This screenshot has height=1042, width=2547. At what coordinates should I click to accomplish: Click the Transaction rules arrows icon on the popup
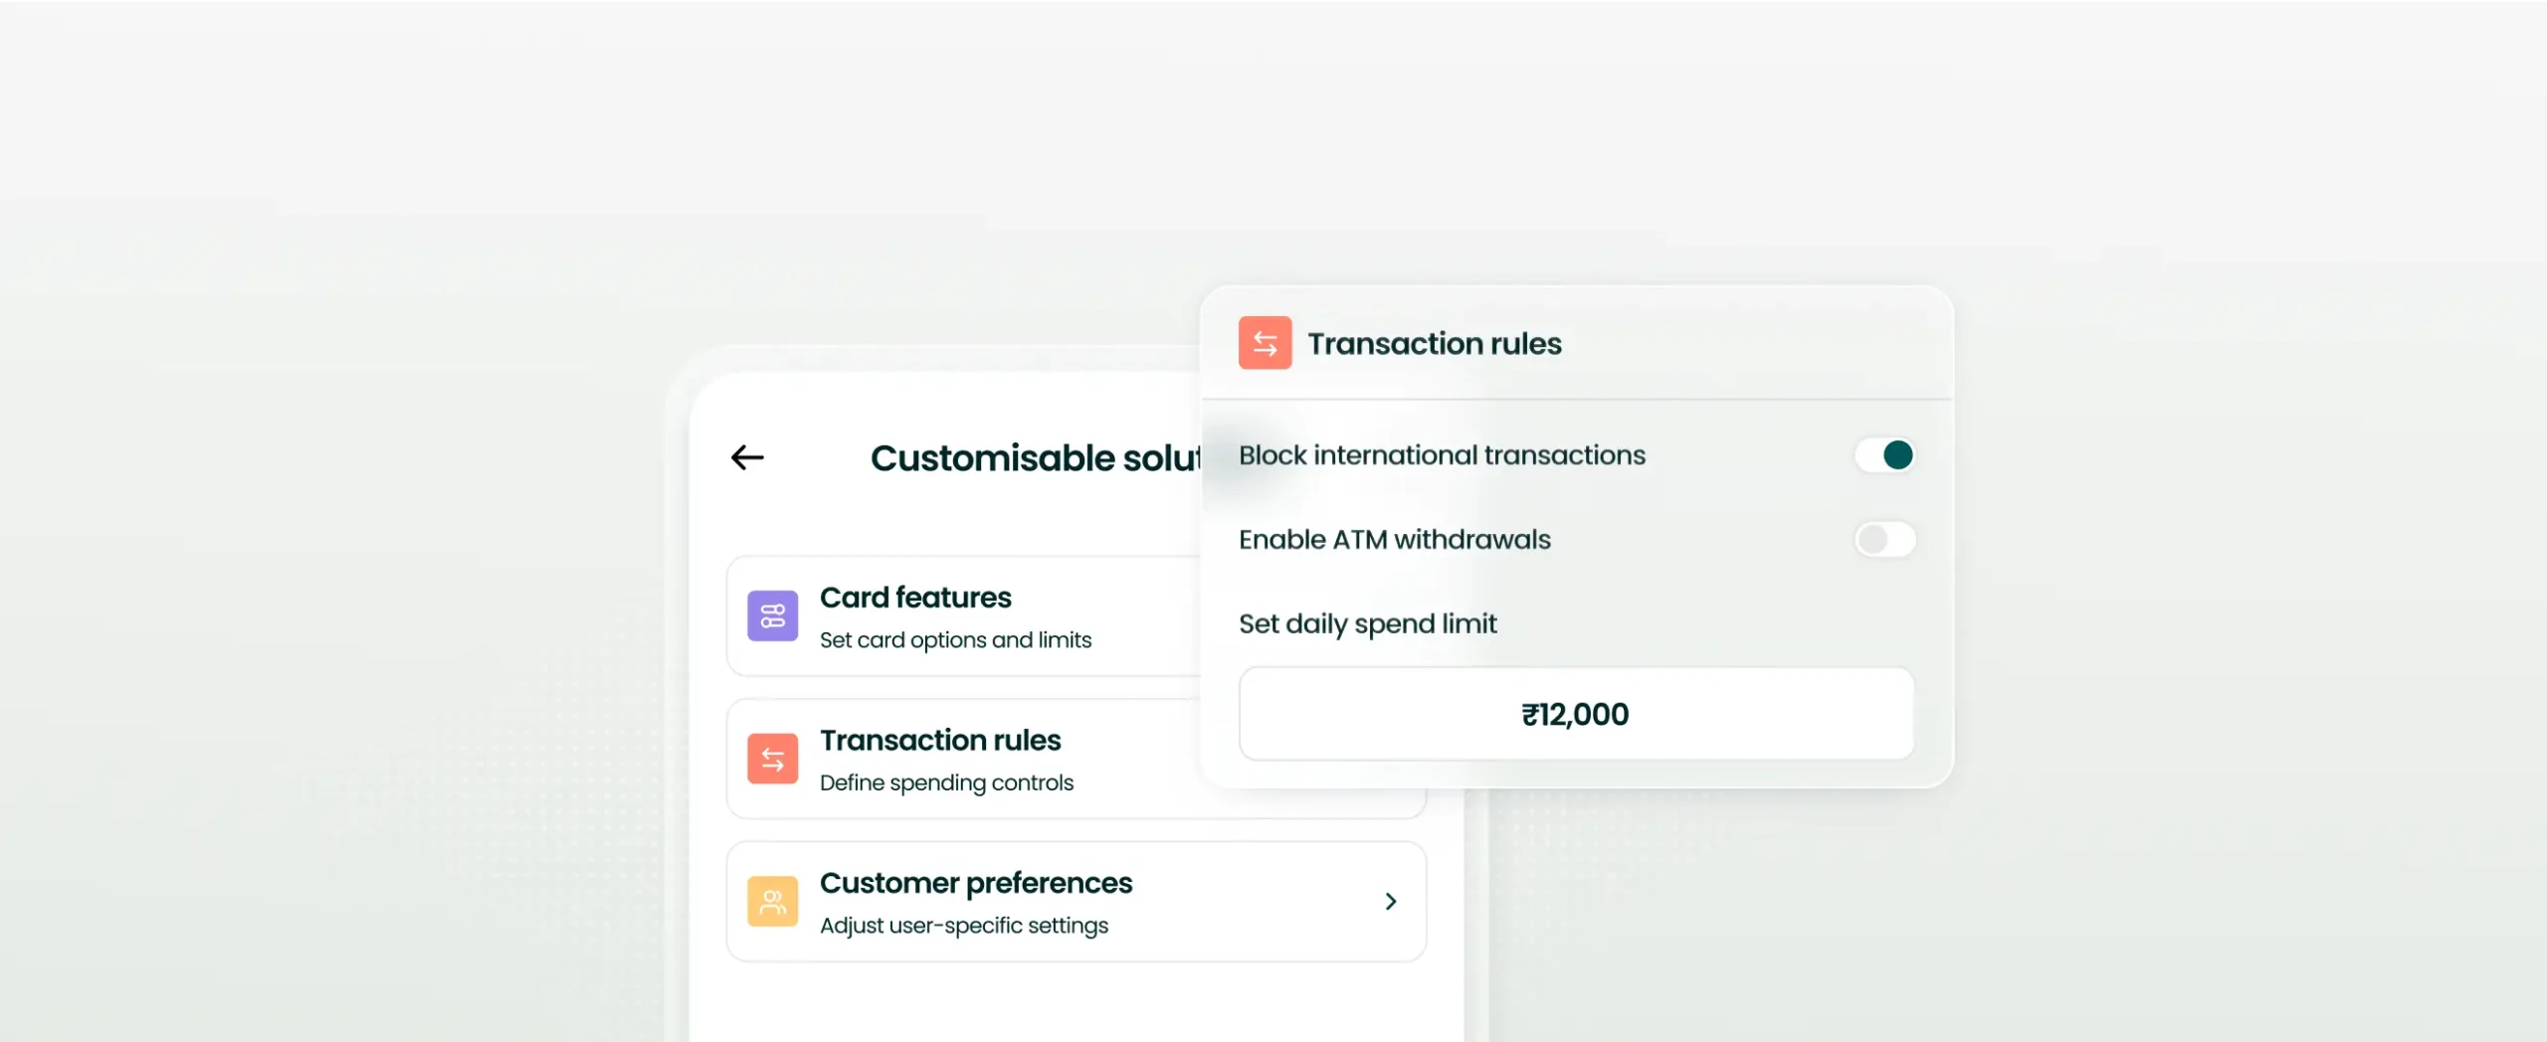1265,342
